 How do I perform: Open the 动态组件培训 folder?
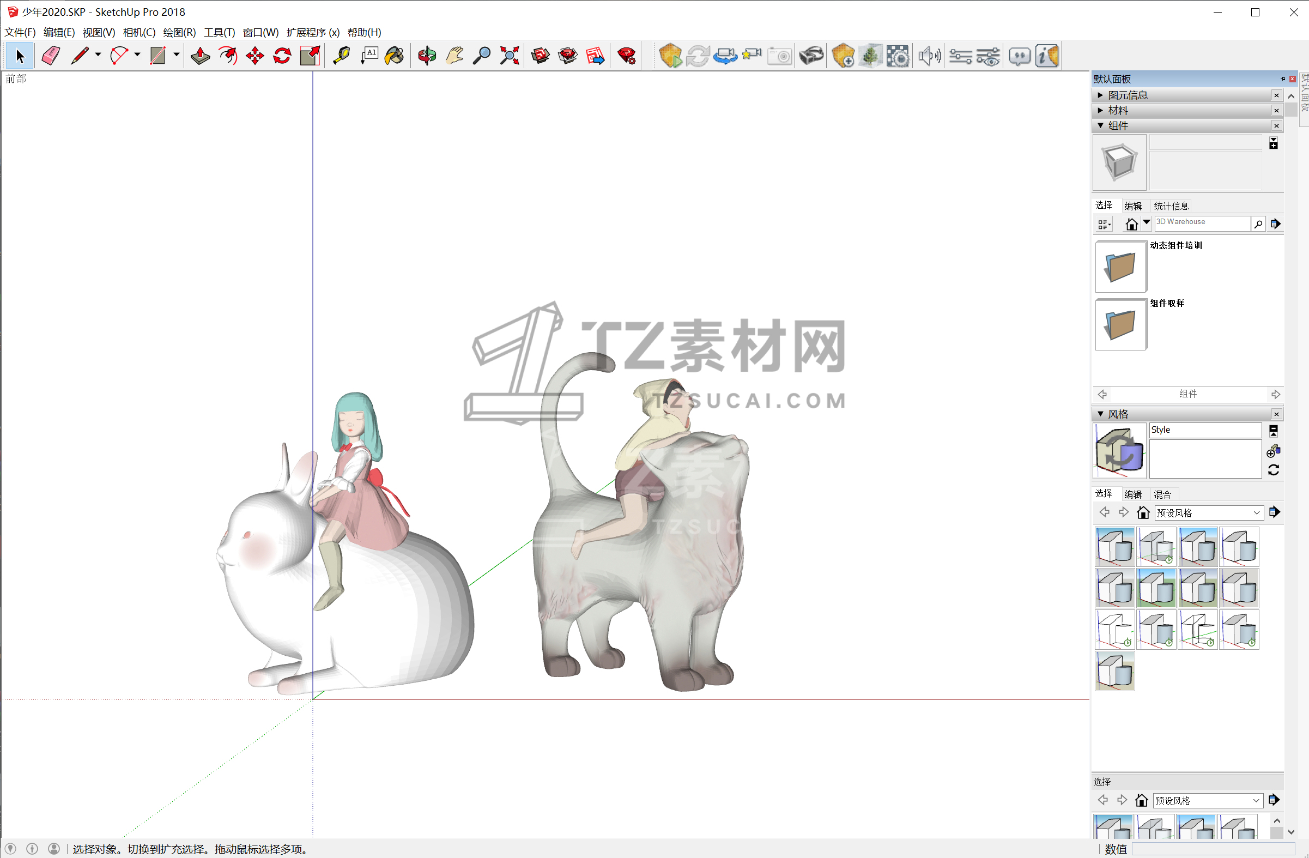(x=1120, y=267)
